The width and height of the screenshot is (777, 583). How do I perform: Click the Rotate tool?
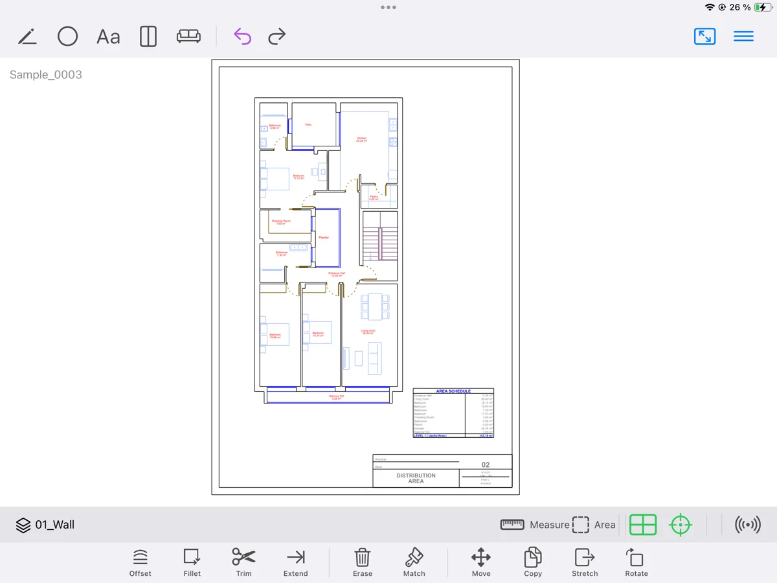tap(636, 562)
